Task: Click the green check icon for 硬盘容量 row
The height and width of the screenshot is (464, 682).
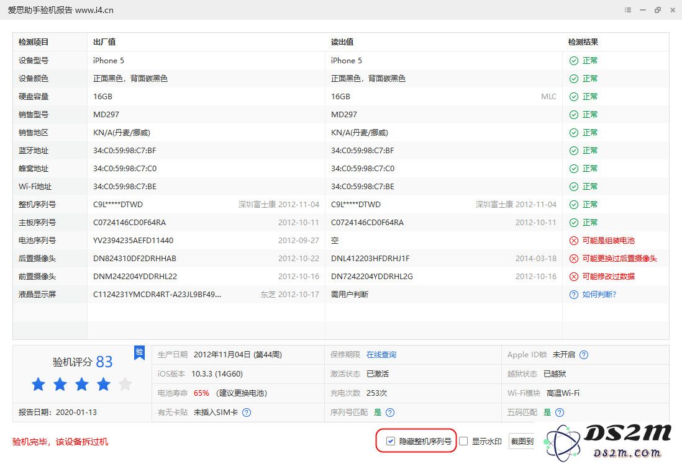Action: click(574, 97)
